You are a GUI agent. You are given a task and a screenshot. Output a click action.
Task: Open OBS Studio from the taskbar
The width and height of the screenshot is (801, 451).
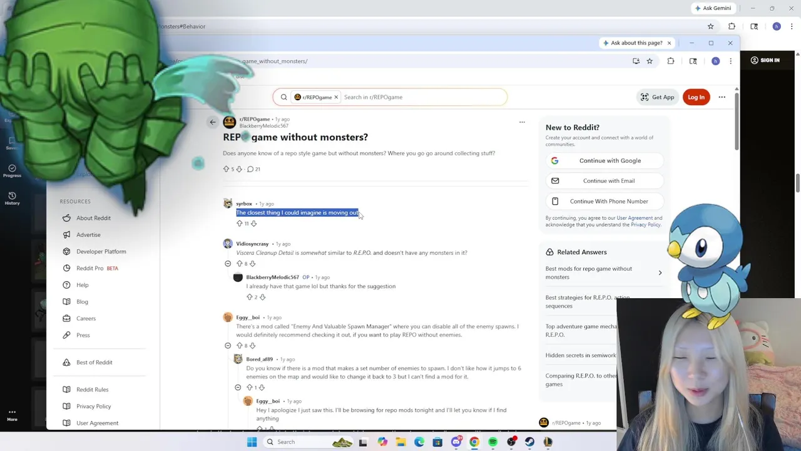511,442
